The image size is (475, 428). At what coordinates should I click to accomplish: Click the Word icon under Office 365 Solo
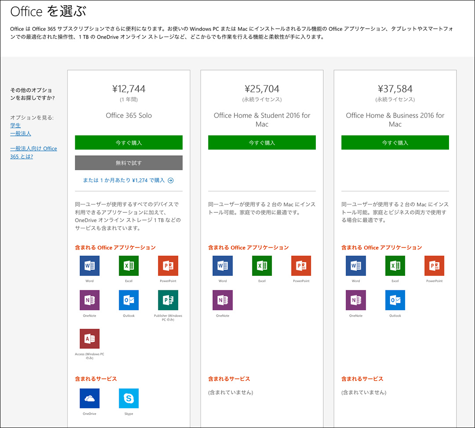[89, 266]
